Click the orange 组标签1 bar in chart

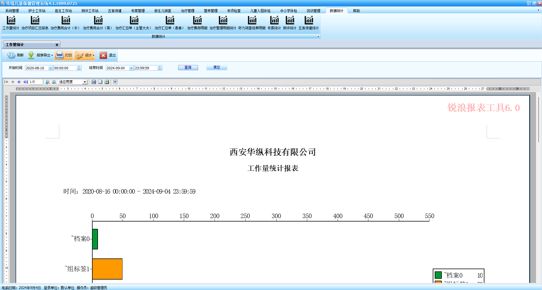point(107,269)
